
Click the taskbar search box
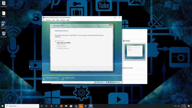coord(22,106)
